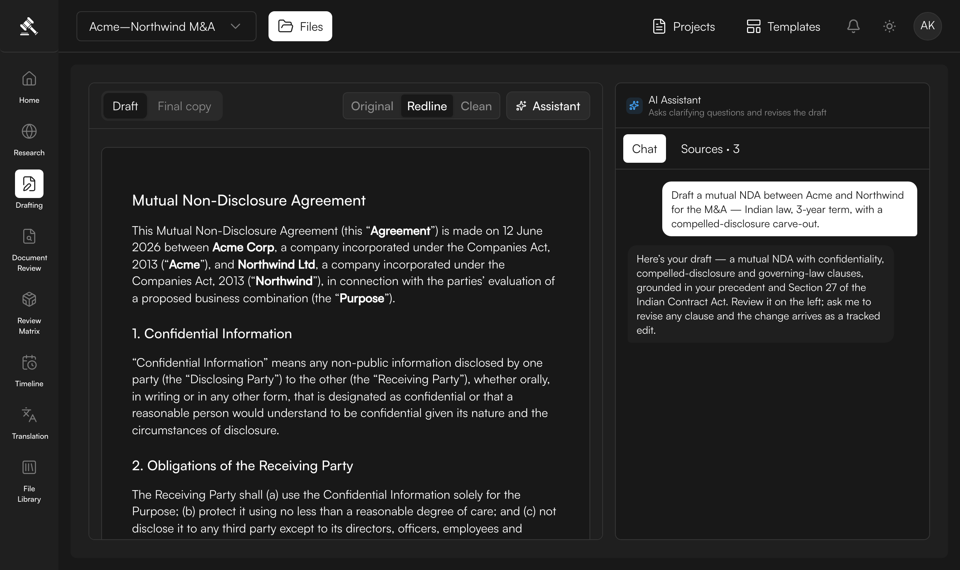Viewport: 960px width, 570px height.
Task: Open the Translation icon
Action: (29, 415)
